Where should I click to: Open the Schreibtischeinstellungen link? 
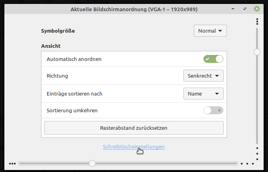point(134,147)
